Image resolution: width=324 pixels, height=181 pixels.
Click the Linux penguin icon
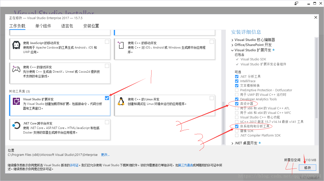(121, 101)
